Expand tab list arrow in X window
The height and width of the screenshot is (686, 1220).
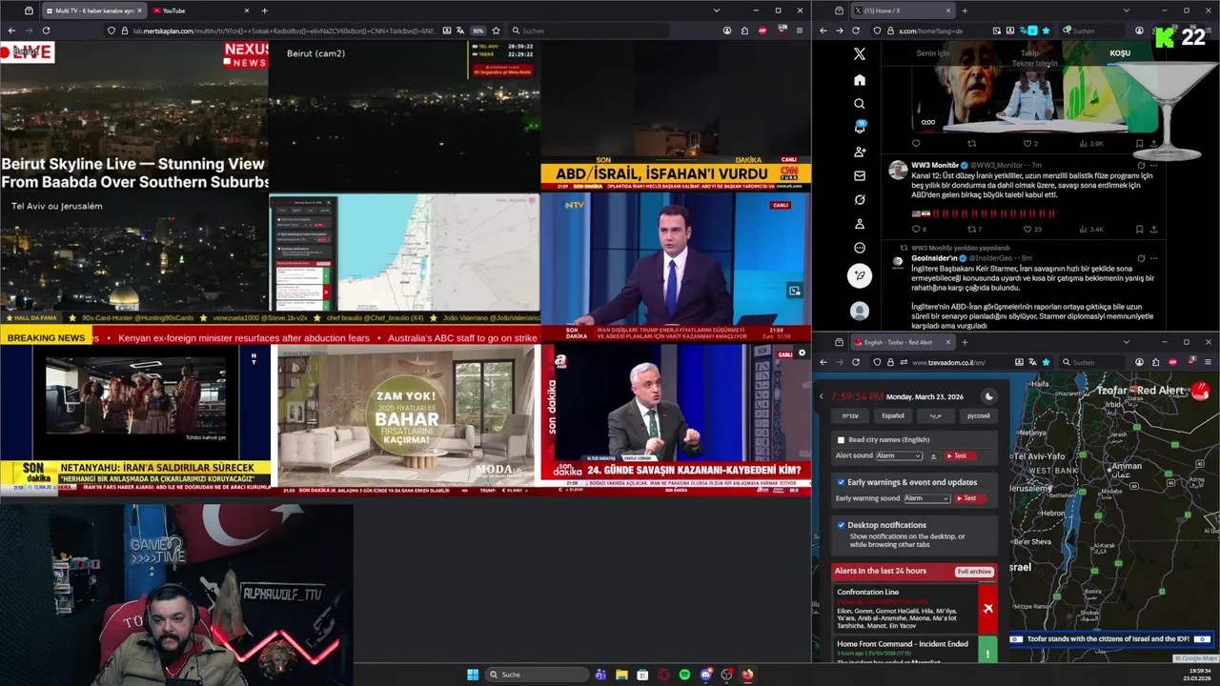(1126, 10)
